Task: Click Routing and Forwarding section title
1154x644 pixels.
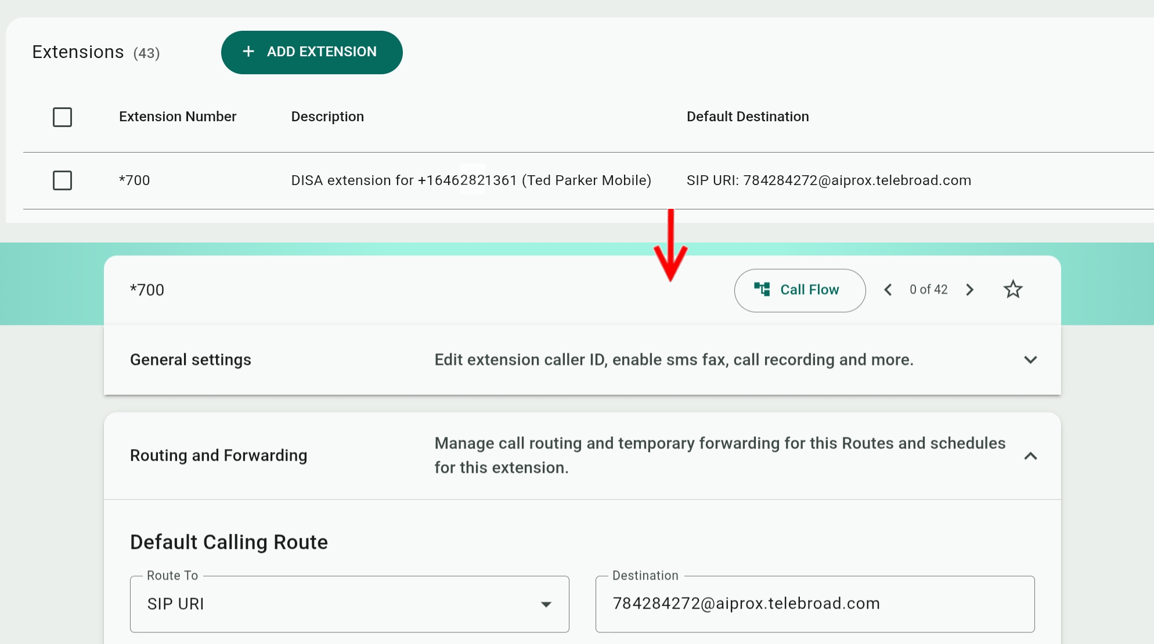Action: (x=218, y=455)
